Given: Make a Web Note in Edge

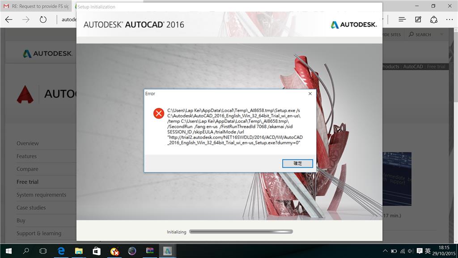Looking at the screenshot, I should [x=418, y=20].
